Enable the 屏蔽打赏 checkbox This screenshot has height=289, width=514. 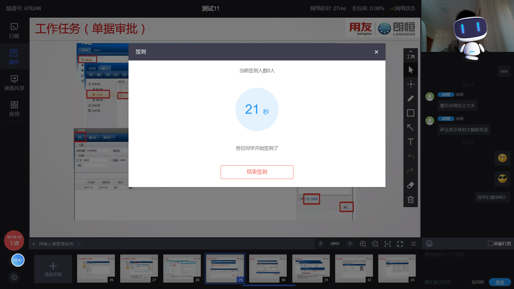pos(490,244)
